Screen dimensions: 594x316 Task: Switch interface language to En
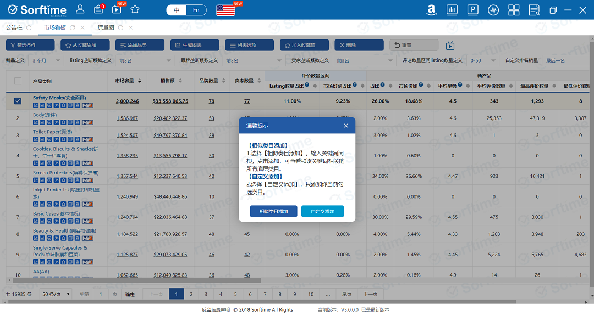click(196, 10)
